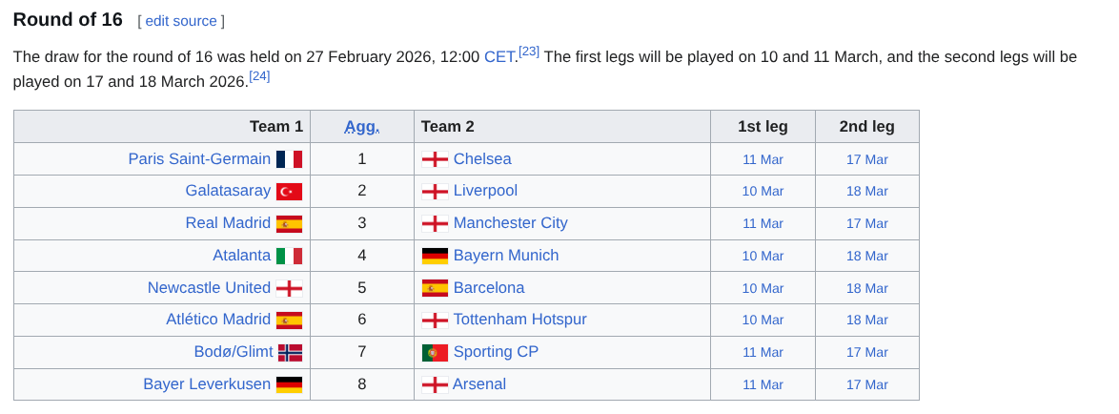The image size is (1119, 414).
Task: Follow the CET time zone link
Action: pos(499,56)
